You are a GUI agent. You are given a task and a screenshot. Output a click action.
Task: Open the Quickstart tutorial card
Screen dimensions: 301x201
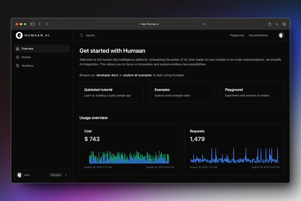click(111, 92)
